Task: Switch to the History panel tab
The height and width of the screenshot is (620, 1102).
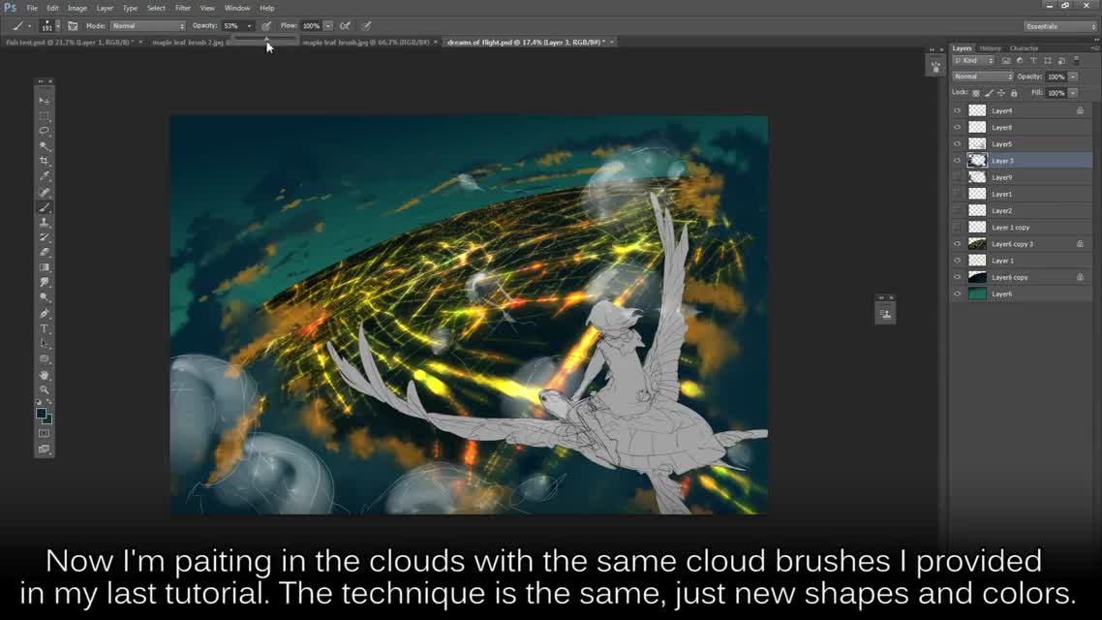Action: (x=990, y=48)
